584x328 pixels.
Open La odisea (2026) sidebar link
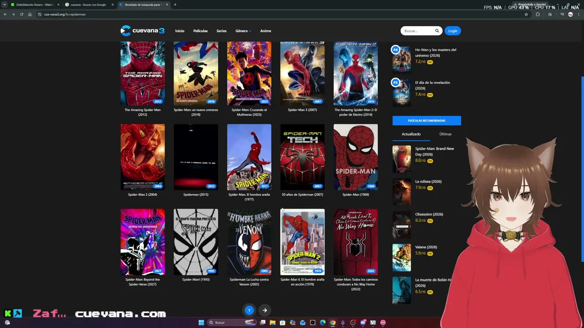428,181
